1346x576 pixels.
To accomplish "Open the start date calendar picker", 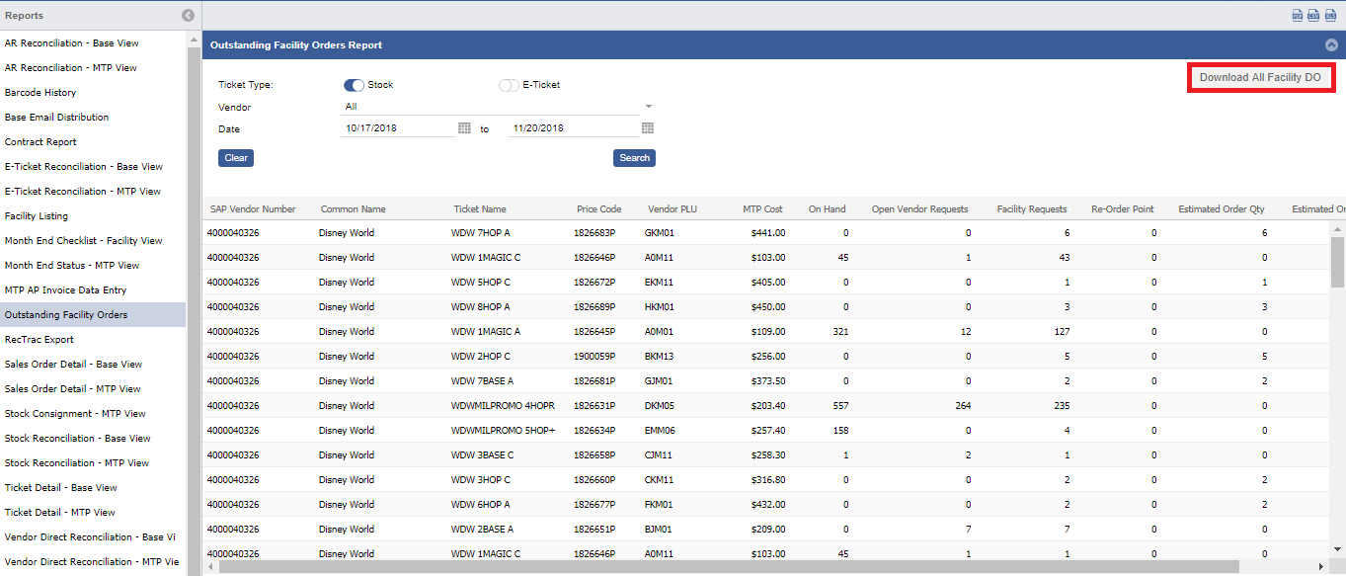I will coord(464,128).
